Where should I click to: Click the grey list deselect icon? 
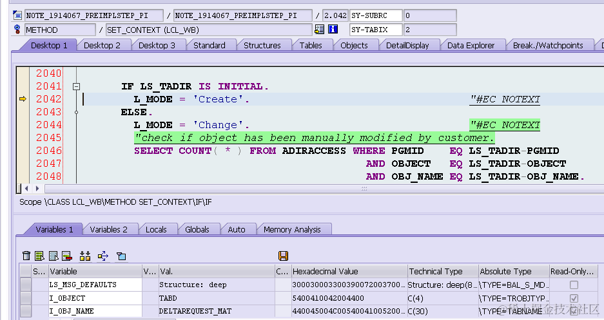(54, 256)
